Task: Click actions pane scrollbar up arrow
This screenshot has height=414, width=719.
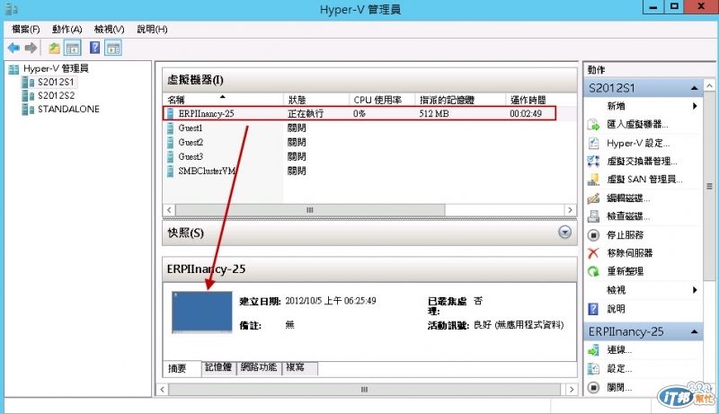Action: [x=709, y=85]
